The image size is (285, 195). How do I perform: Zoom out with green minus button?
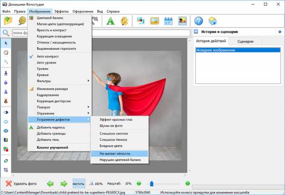point(139,184)
